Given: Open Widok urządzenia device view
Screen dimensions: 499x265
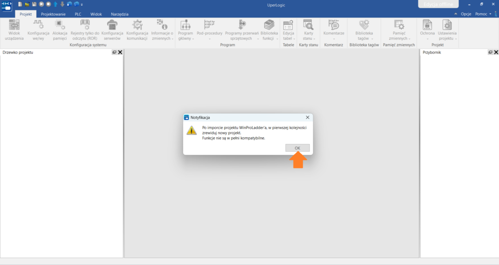Looking at the screenshot, I should [x=14, y=30].
